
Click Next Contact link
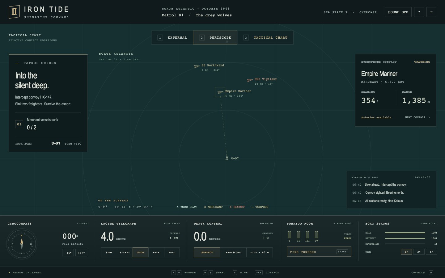point(417,117)
